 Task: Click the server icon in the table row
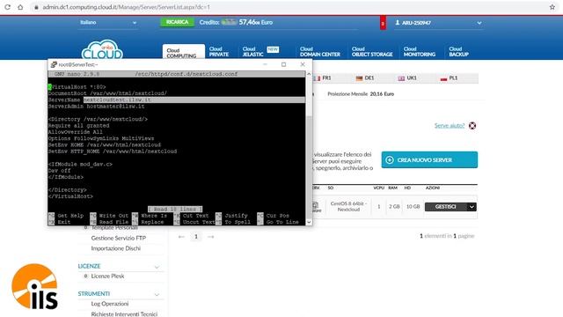tap(316, 207)
